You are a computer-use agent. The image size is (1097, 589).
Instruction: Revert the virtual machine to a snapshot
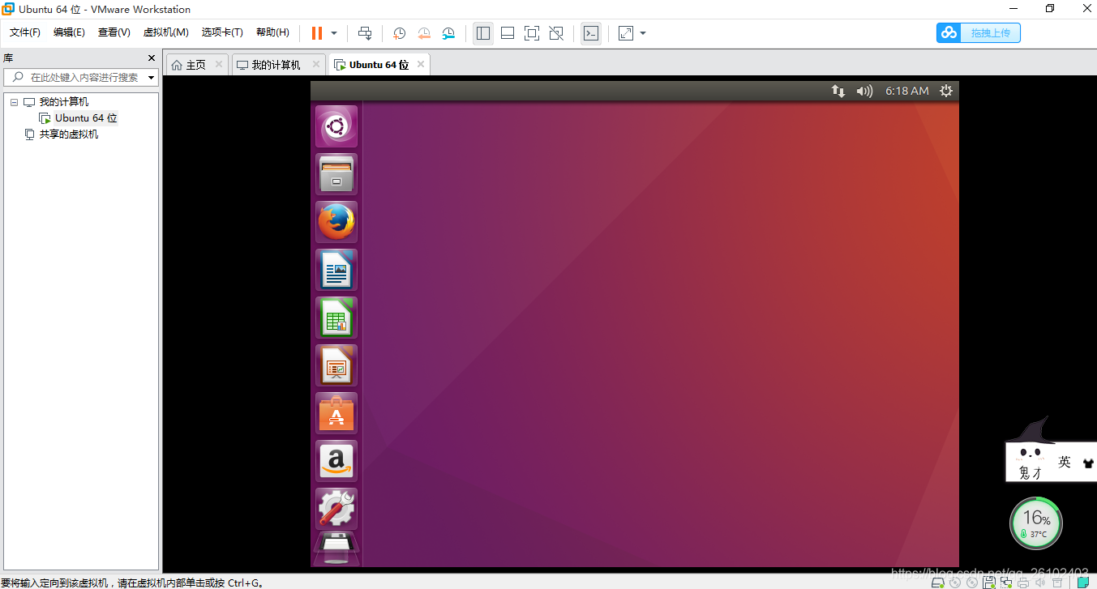[x=424, y=33]
